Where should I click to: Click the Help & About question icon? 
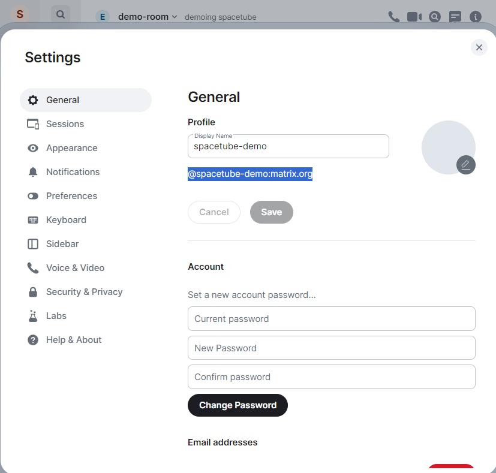(x=33, y=340)
